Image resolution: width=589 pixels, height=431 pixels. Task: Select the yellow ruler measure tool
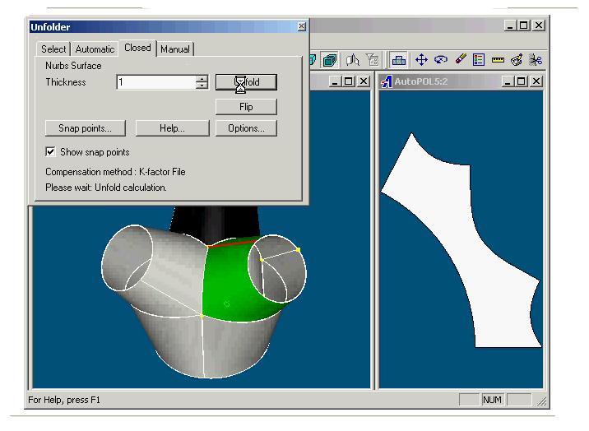click(x=498, y=60)
